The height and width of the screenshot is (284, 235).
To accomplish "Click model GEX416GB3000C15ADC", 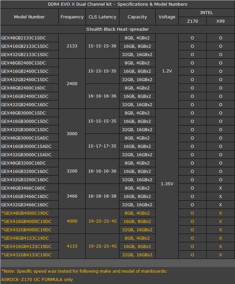I will tap(26, 147).
